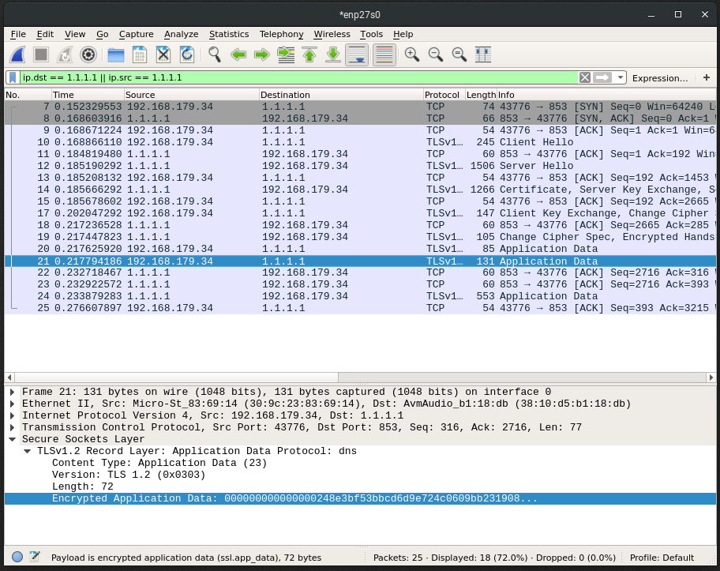Open the Statistics menu
Image resolution: width=720 pixels, height=571 pixels.
point(229,34)
